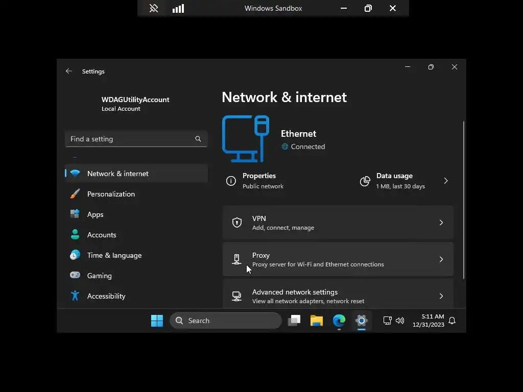Image resolution: width=523 pixels, height=392 pixels.
Task: Restore down the Windows Sandbox window
Action: pos(368,8)
